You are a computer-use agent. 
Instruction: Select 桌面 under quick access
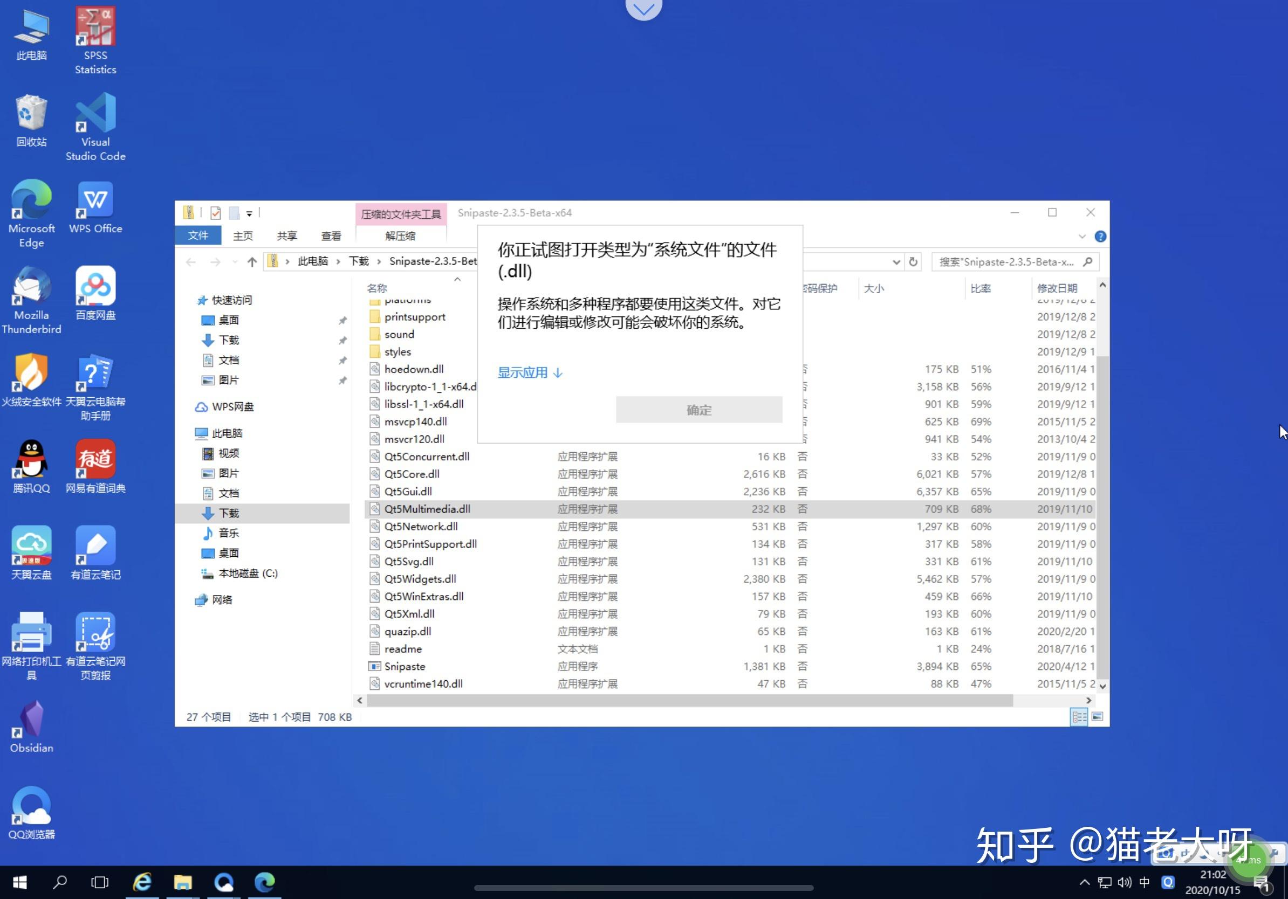pos(229,320)
